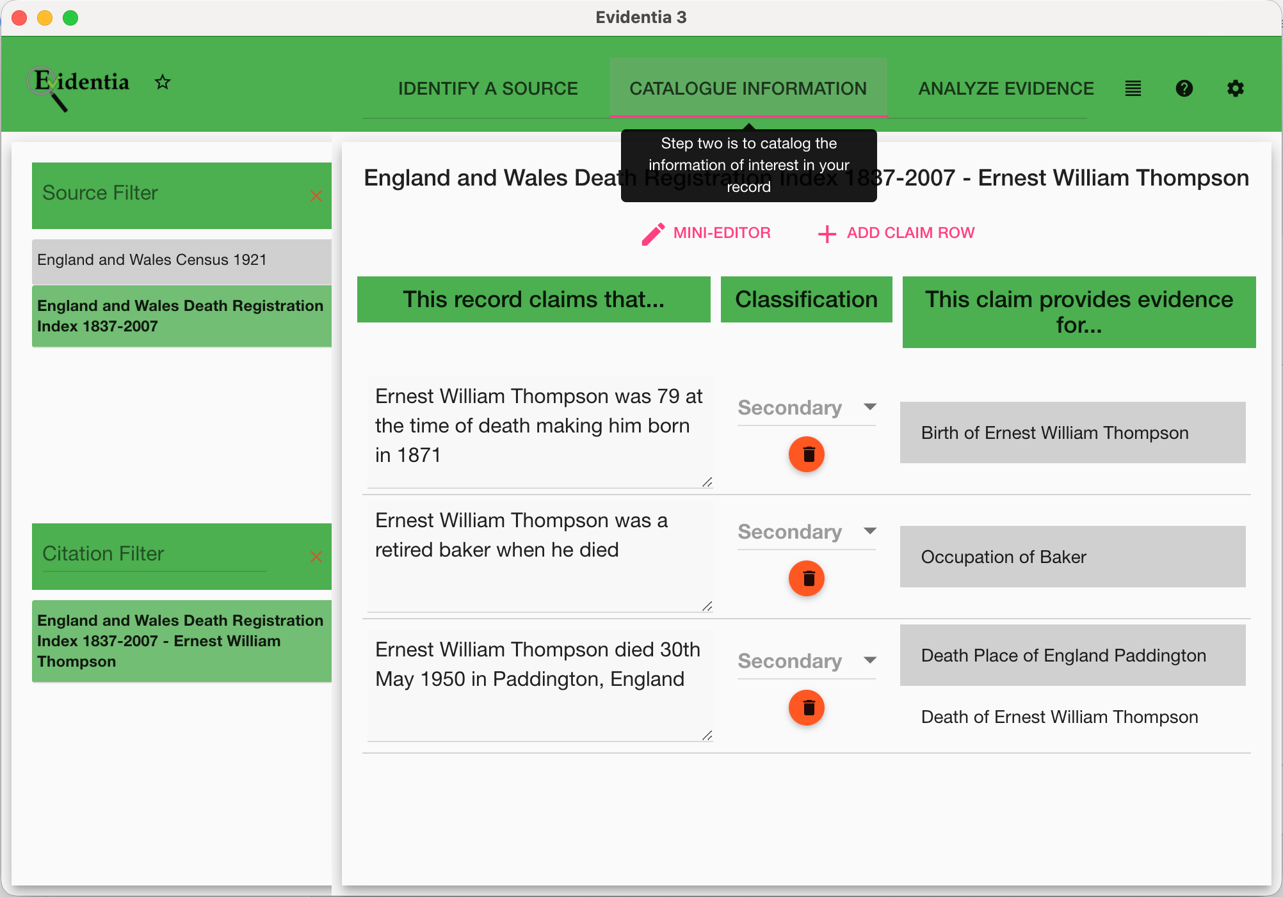
Task: Open the settings gear icon
Action: pyautogui.click(x=1236, y=88)
